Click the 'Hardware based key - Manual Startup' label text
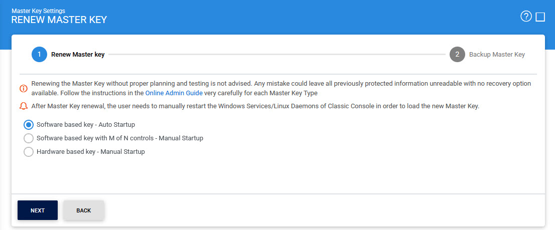The height and width of the screenshot is (230, 555). (91, 151)
